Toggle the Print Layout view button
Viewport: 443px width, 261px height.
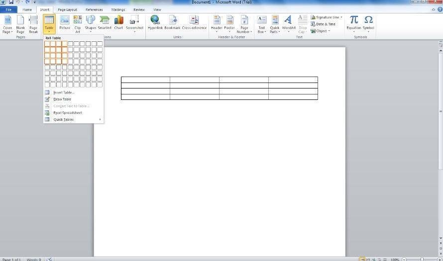362,259
